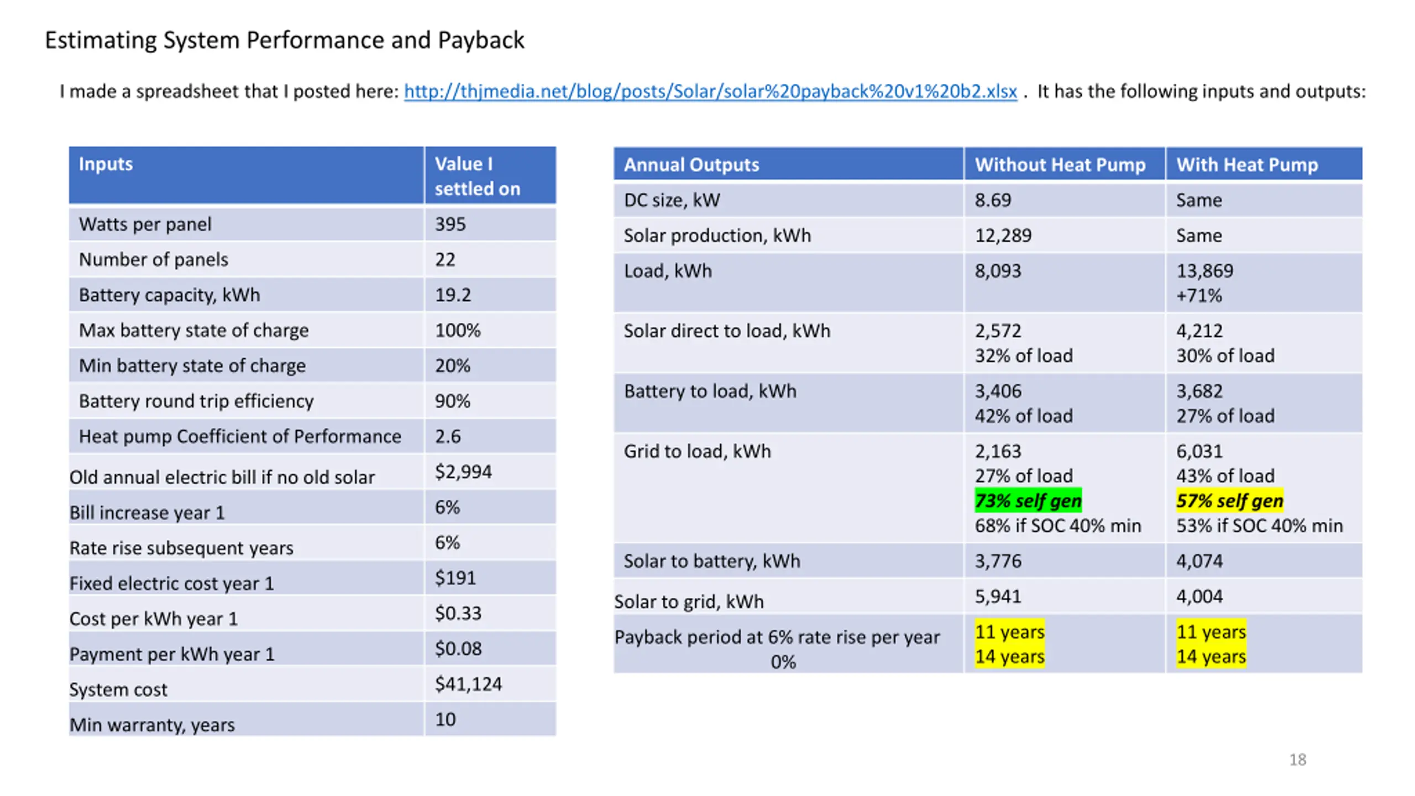Open the solar payback spreadsheet link
The image size is (1415, 796).
point(710,91)
